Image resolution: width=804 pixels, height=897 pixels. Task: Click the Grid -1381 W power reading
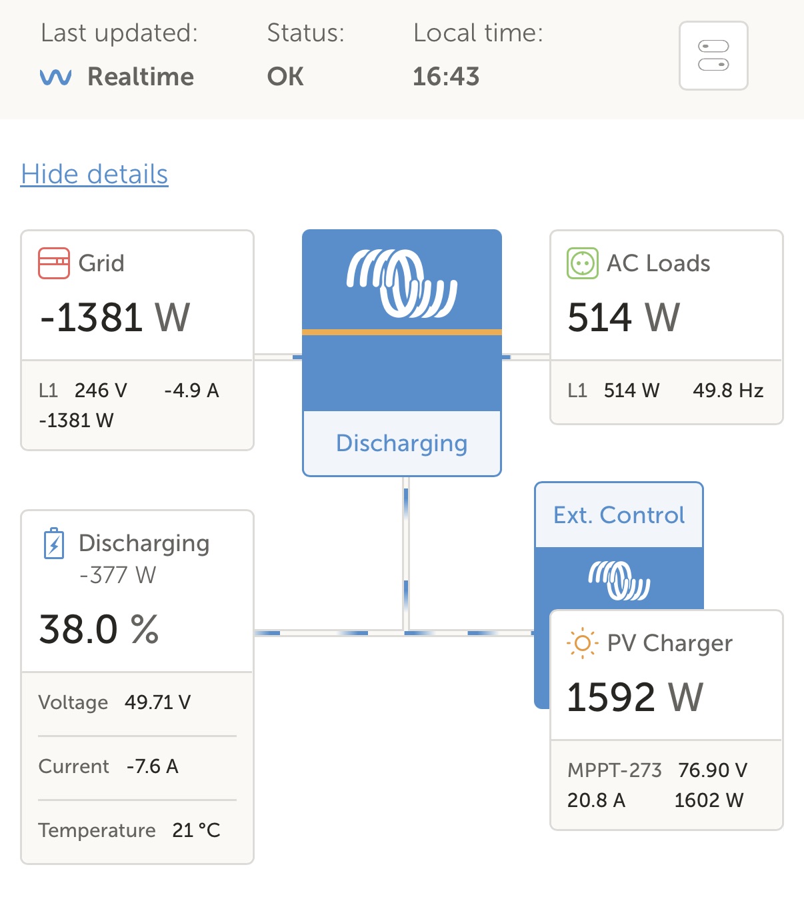[115, 317]
